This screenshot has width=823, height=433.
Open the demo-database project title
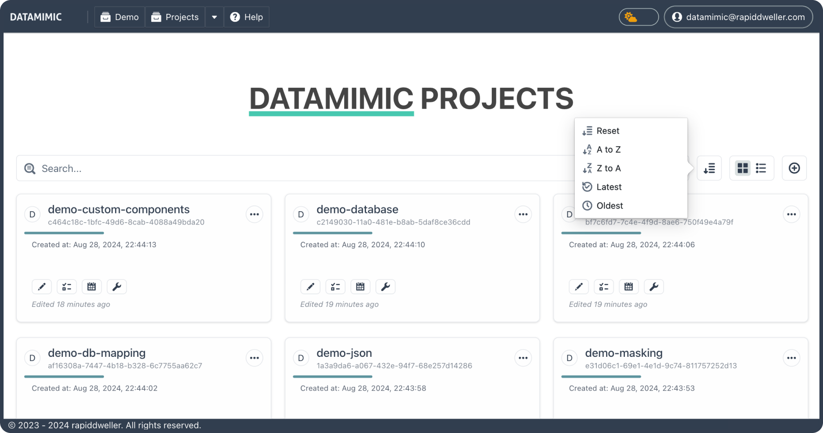[x=357, y=209]
